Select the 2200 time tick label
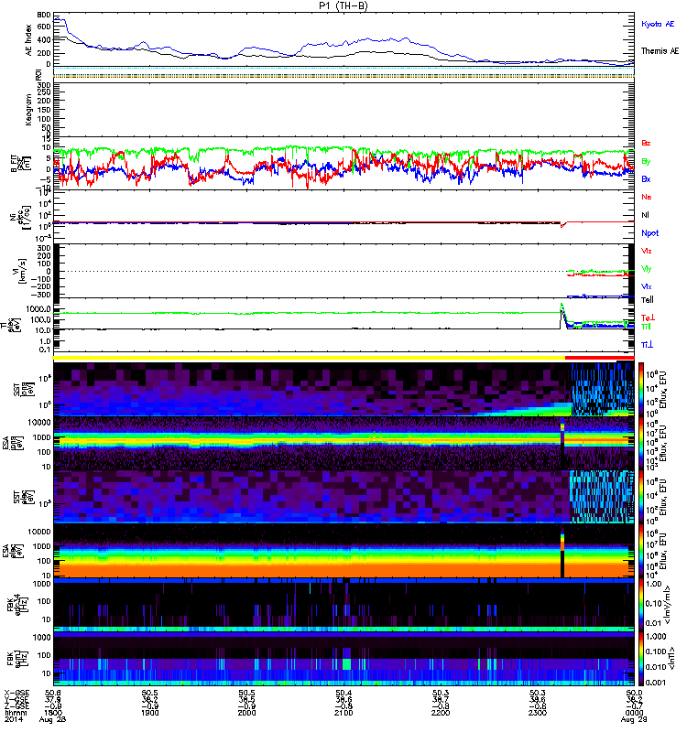Viewport: 687px width, 732px height. pyautogui.click(x=441, y=713)
